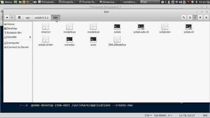This screenshot has height=118, width=210.
Task: Open the hamburger menu in file manager
Action: point(206,17)
